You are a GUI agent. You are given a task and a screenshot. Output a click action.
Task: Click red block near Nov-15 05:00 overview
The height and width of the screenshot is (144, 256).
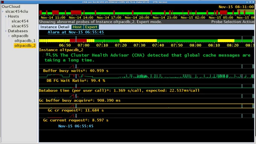pyautogui.click(x=224, y=12)
